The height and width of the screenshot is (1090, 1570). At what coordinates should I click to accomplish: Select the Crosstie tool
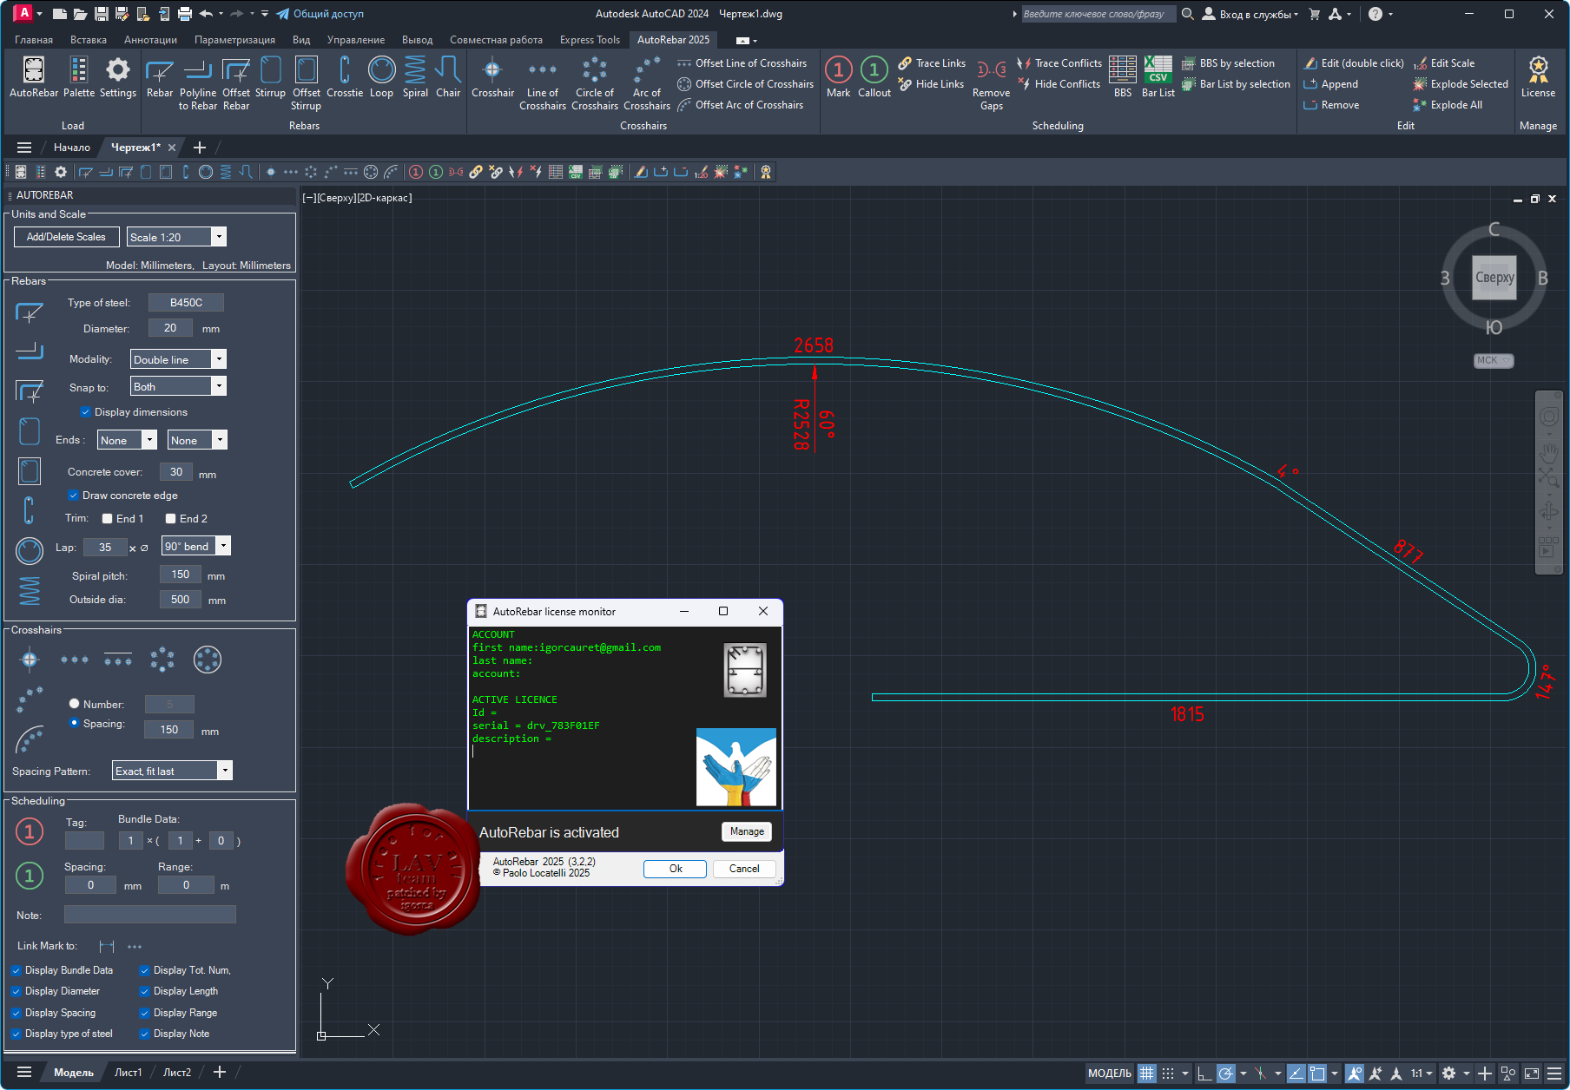point(345,76)
